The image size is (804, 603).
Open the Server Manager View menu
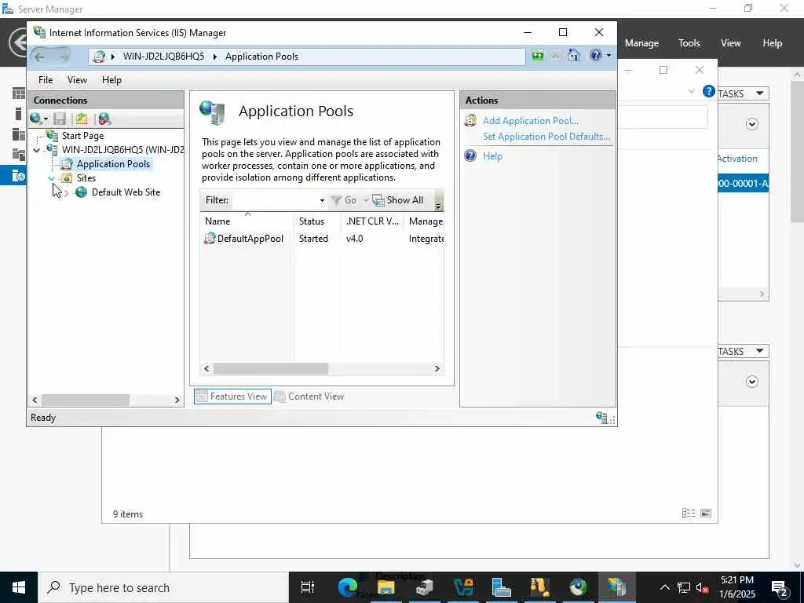point(730,44)
